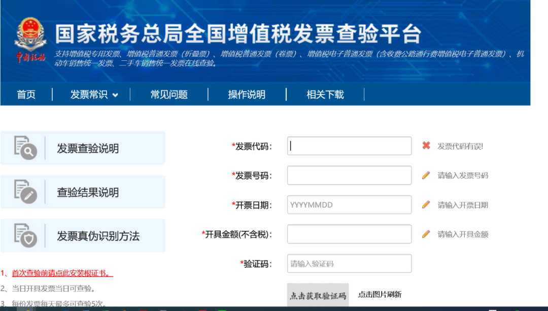Open 查验结果说明 via its pencil document icon
This screenshot has width=548, height=311.
[x=25, y=191]
